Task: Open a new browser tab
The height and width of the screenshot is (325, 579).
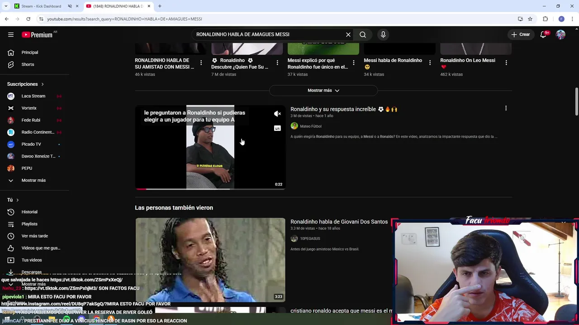Action: coord(160,6)
